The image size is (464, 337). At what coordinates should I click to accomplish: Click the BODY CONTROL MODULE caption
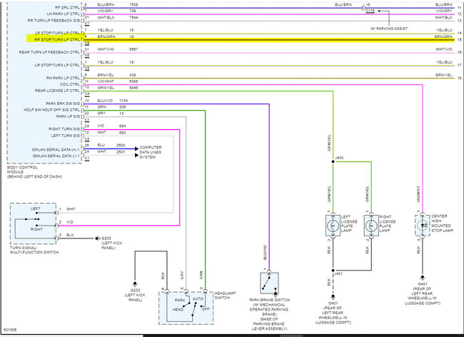[x=34, y=172]
